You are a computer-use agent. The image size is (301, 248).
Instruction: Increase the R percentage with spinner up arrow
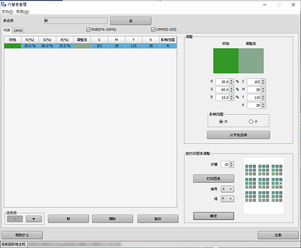[231, 81]
